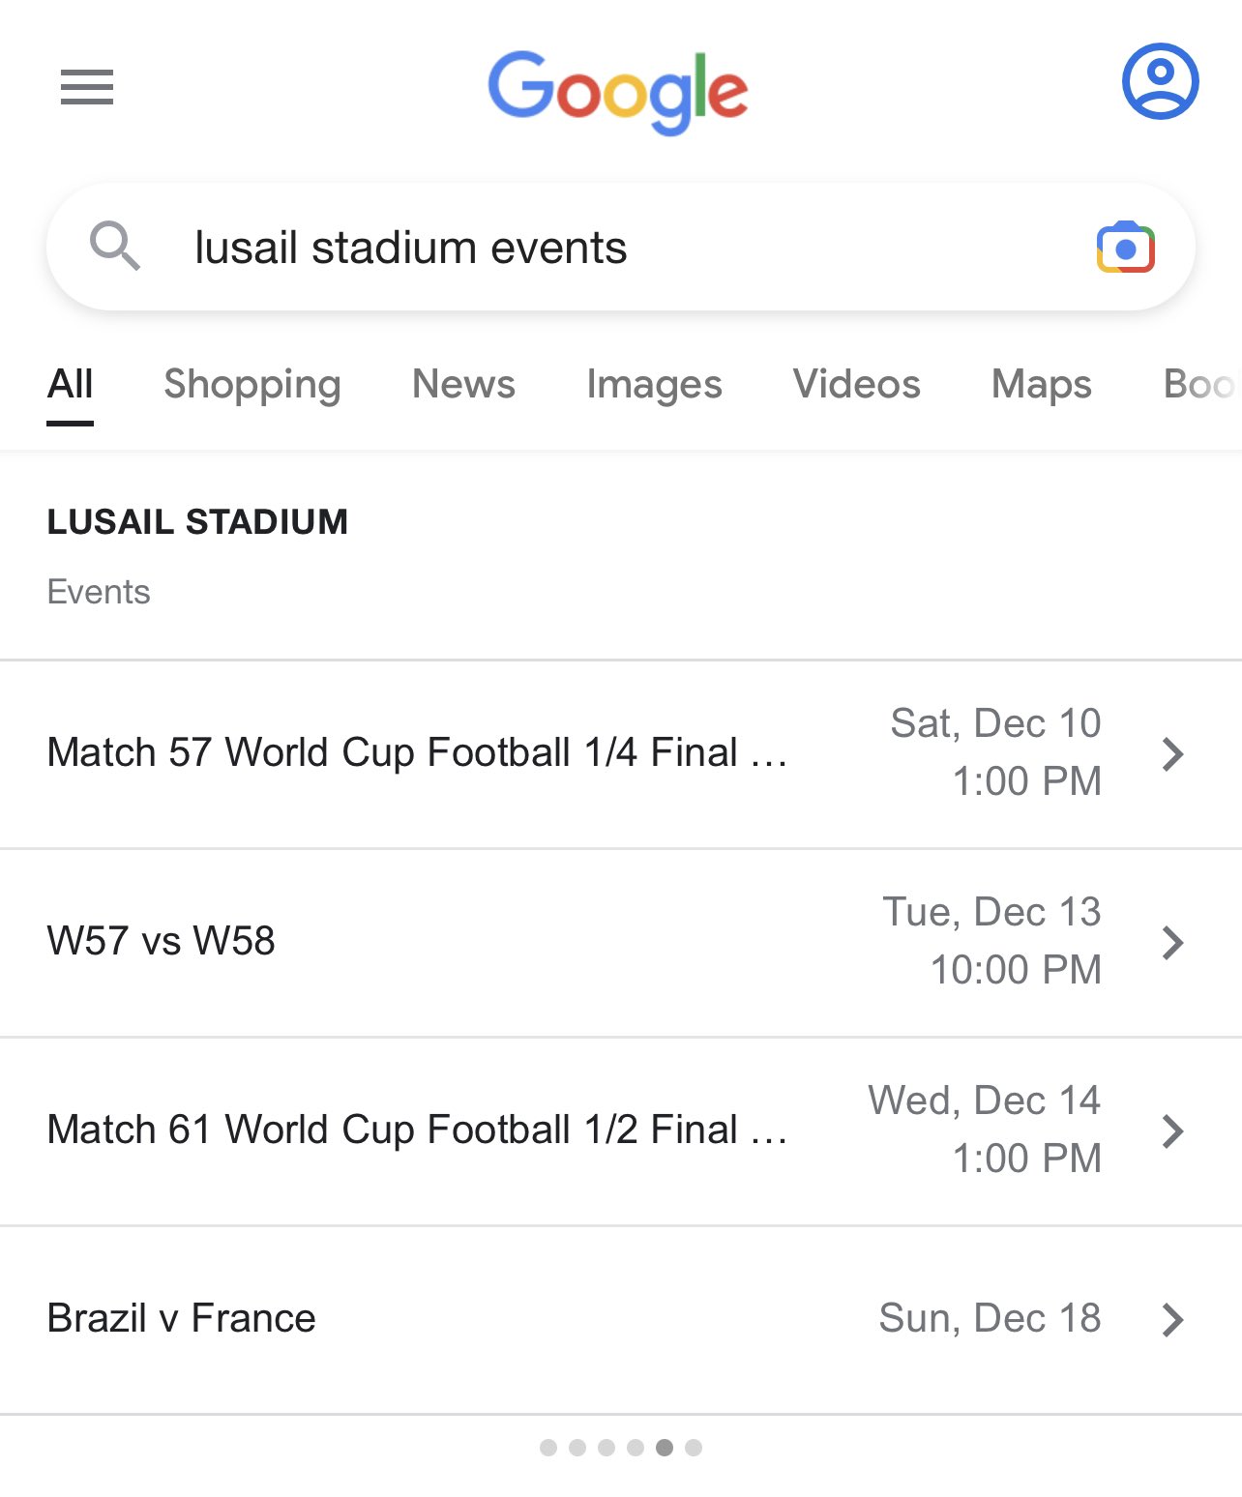1242x1497 pixels.
Task: Open the hamburger menu
Action: point(87,87)
